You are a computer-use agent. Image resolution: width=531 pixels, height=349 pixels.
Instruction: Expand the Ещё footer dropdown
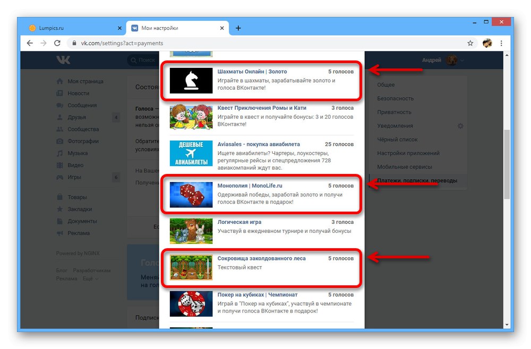tap(90, 278)
